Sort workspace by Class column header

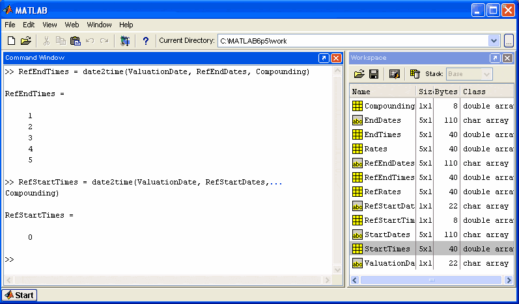tap(487, 92)
